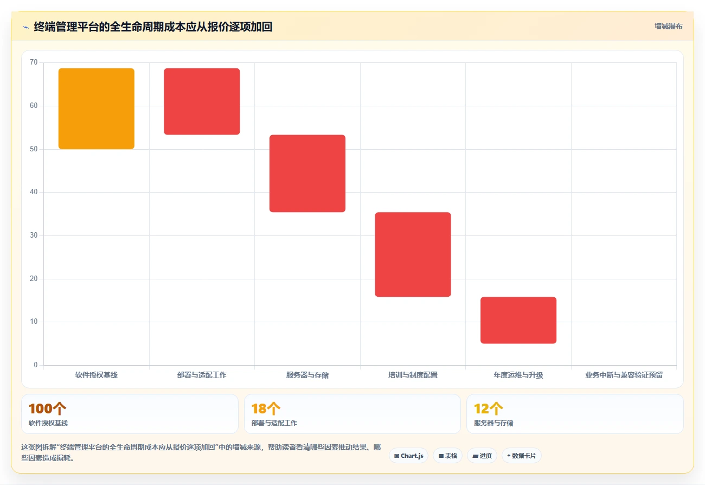Click y-axis value 60
The width and height of the screenshot is (705, 485).
click(34, 106)
